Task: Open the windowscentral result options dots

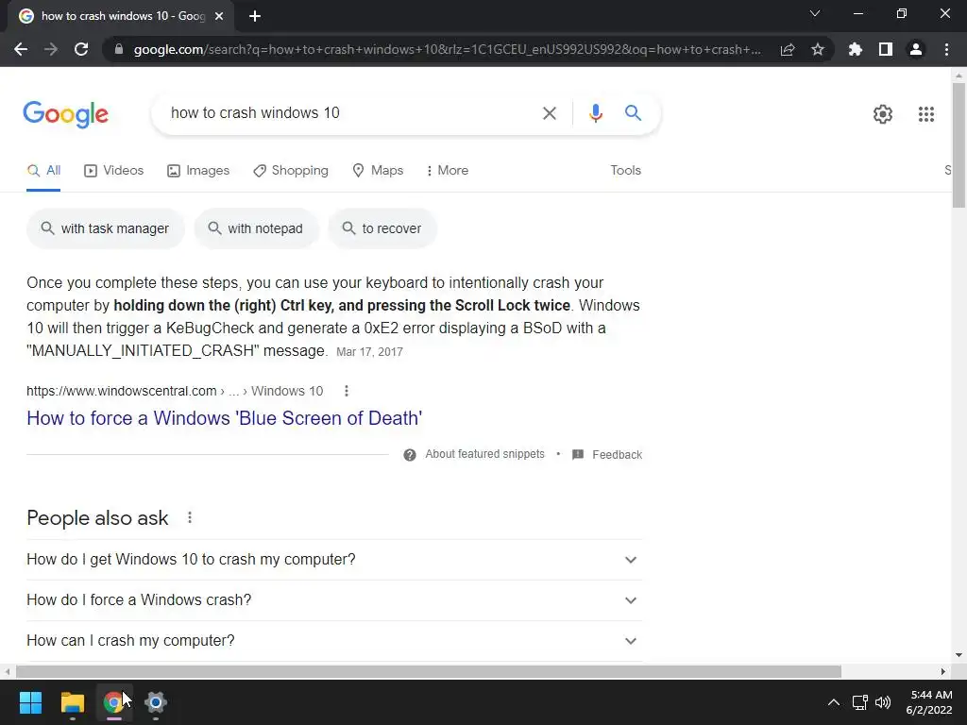Action: 347,391
